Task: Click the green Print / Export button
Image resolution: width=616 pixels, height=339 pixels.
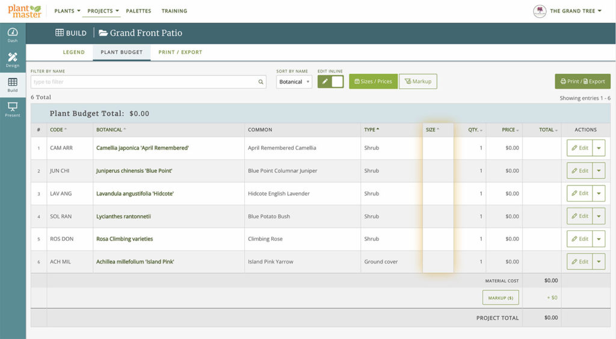Action: (582, 82)
